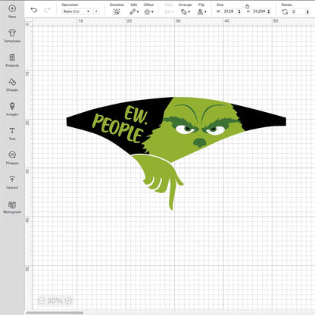The image size is (315, 315).
Task: Open the Flip options
Action: 201,11
